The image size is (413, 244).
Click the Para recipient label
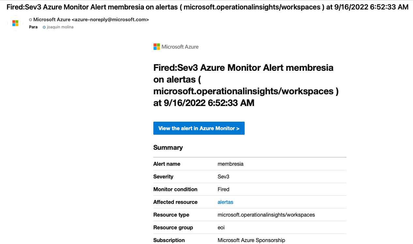(x=33, y=27)
